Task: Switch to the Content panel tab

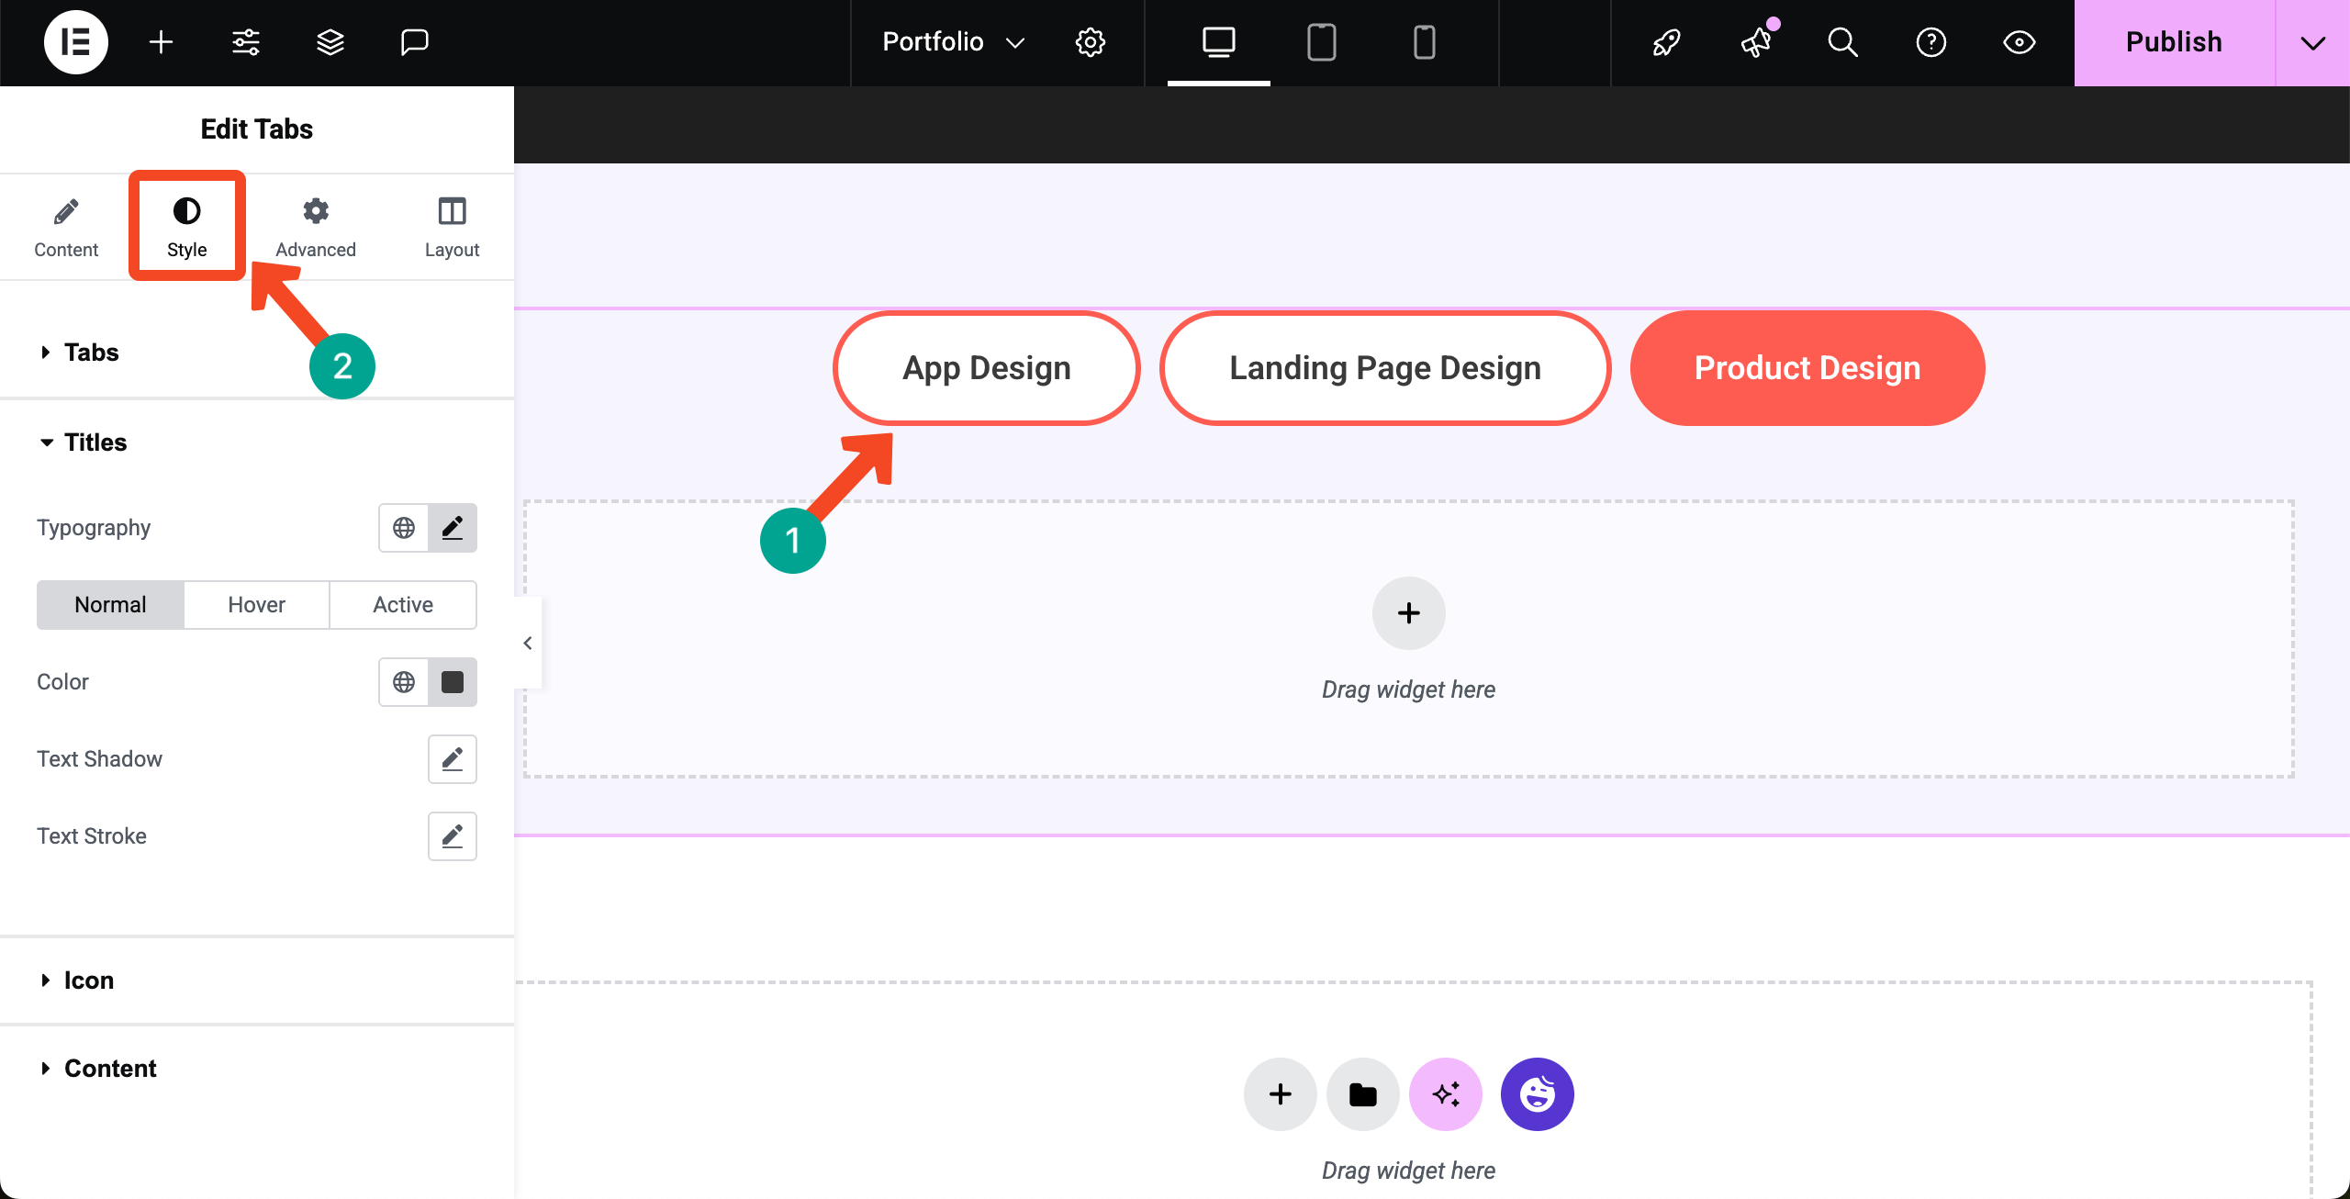Action: click(x=66, y=228)
